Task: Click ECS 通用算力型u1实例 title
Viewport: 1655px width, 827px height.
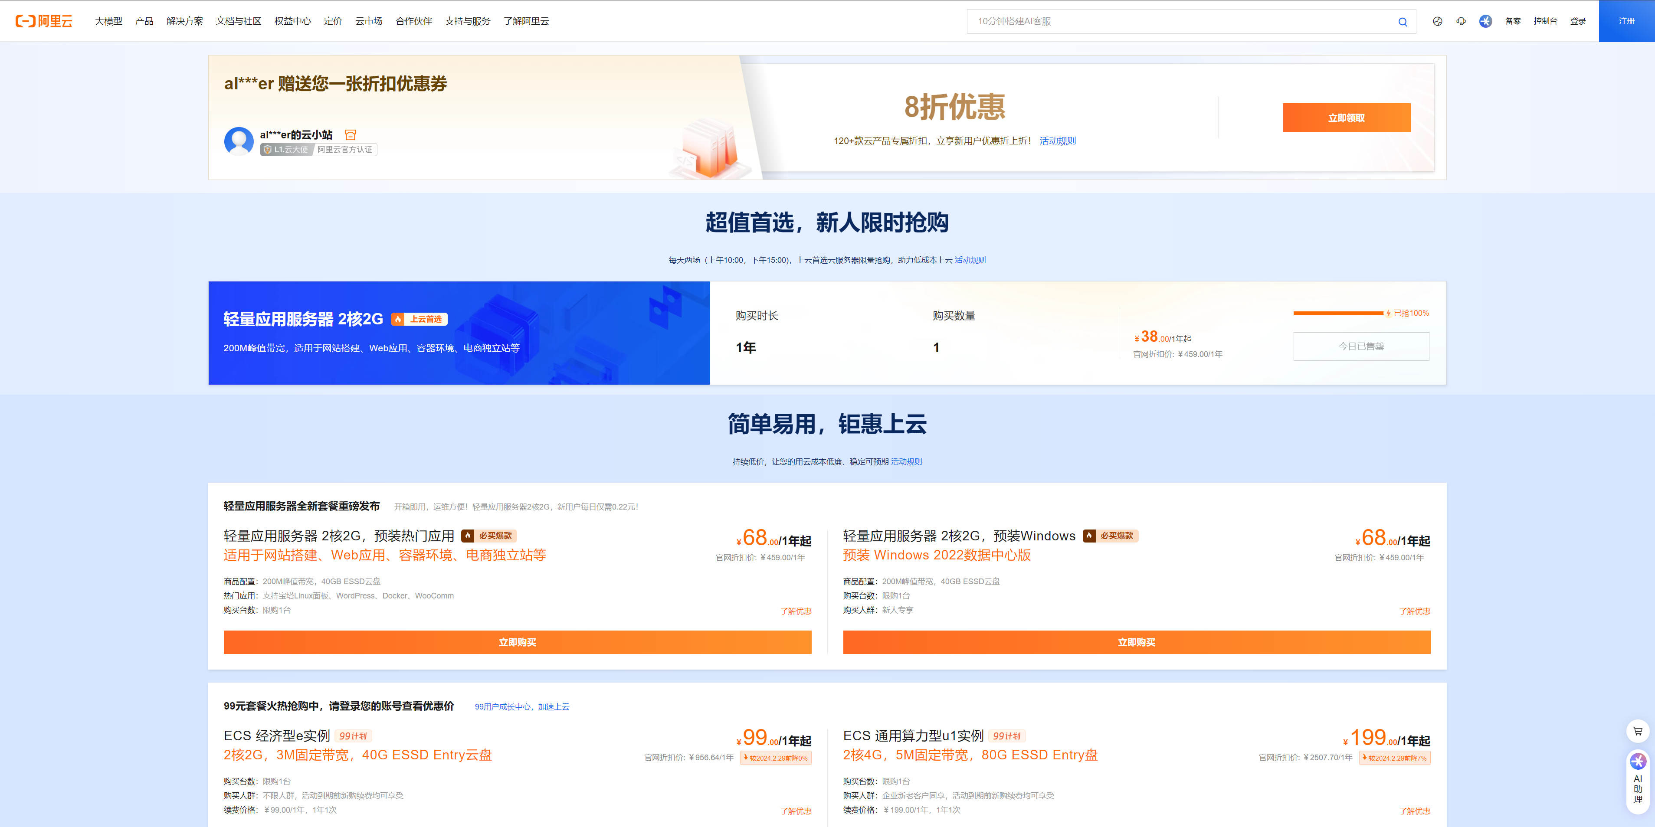Action: click(914, 736)
